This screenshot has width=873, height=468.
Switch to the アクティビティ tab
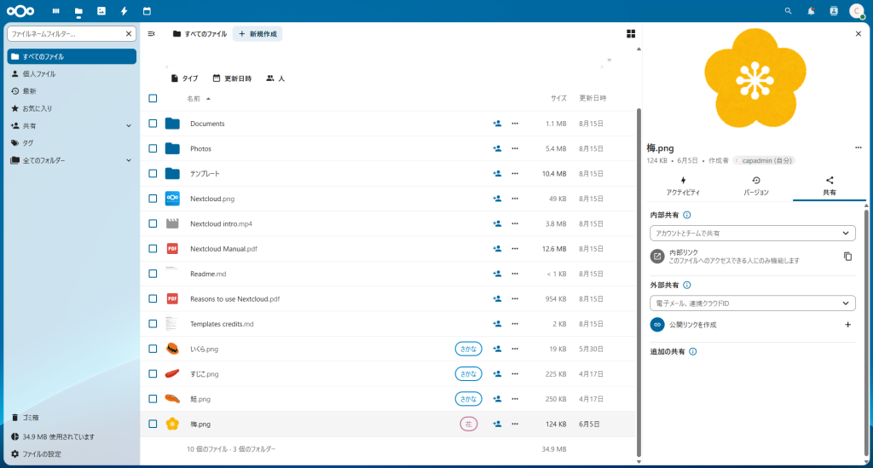[x=683, y=186]
